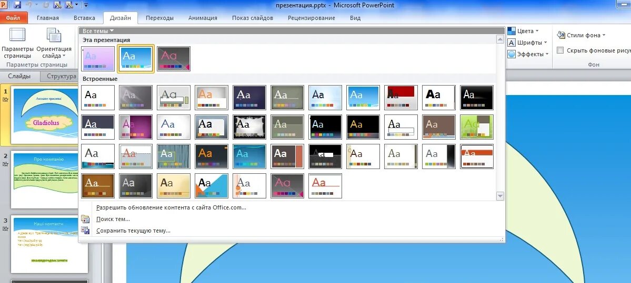Click the Встроенные section heading

tap(100, 79)
